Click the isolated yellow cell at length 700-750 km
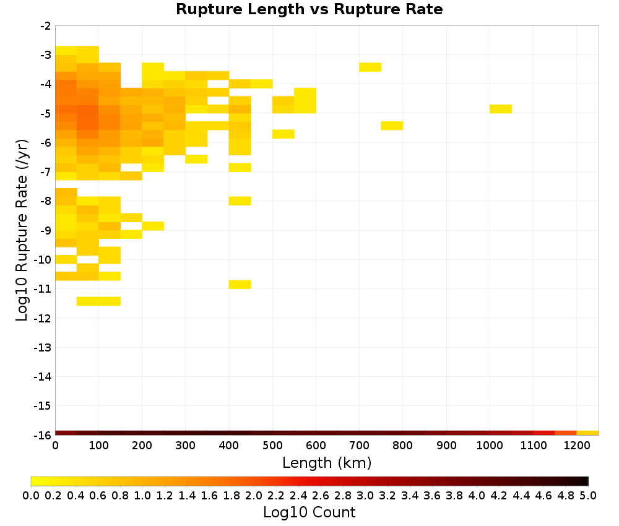This screenshot has height=526, width=619. 370,67
